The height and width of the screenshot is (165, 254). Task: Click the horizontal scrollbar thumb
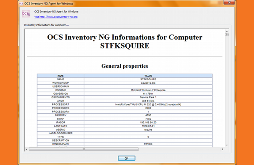(84, 149)
